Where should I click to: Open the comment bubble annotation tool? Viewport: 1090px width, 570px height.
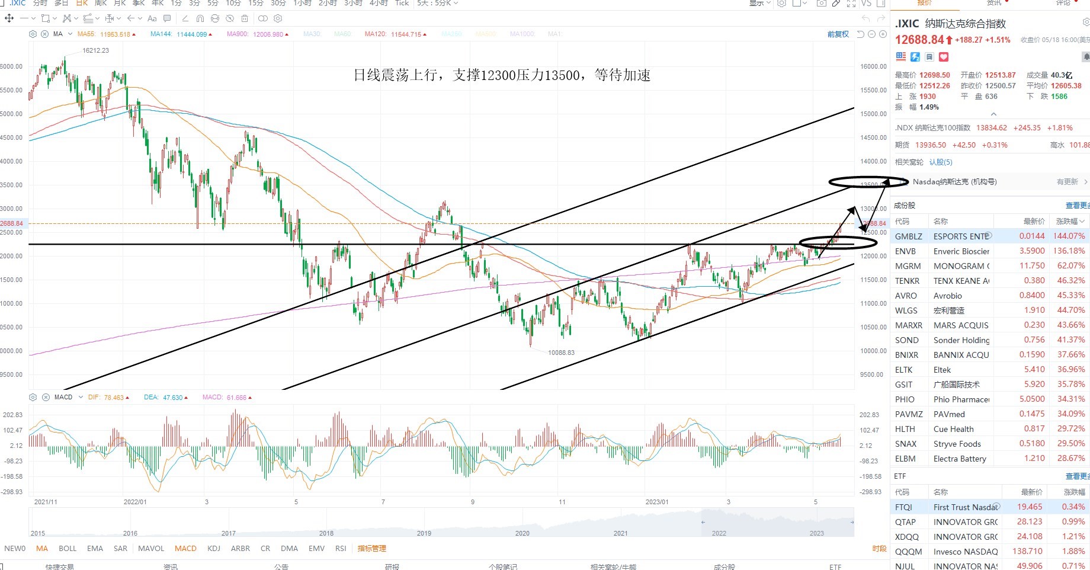point(167,18)
